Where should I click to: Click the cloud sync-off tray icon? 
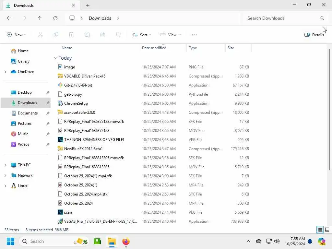259,241
